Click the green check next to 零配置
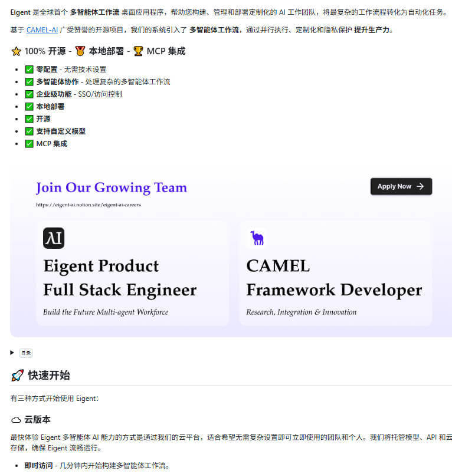Screen dimensions: 452x474 point(30,70)
